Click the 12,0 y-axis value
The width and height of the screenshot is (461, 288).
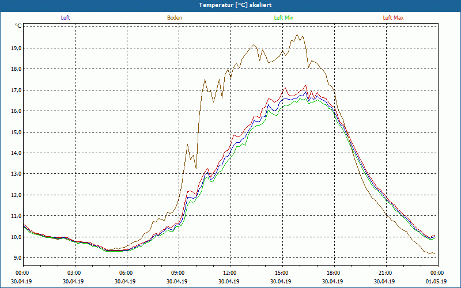[16, 195]
